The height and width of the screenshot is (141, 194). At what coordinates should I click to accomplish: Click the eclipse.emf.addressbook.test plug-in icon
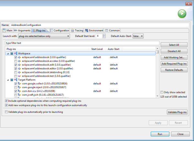19,76
